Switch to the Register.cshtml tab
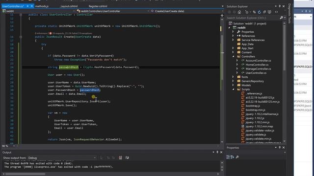The image size is (314, 176). pos(98,6)
